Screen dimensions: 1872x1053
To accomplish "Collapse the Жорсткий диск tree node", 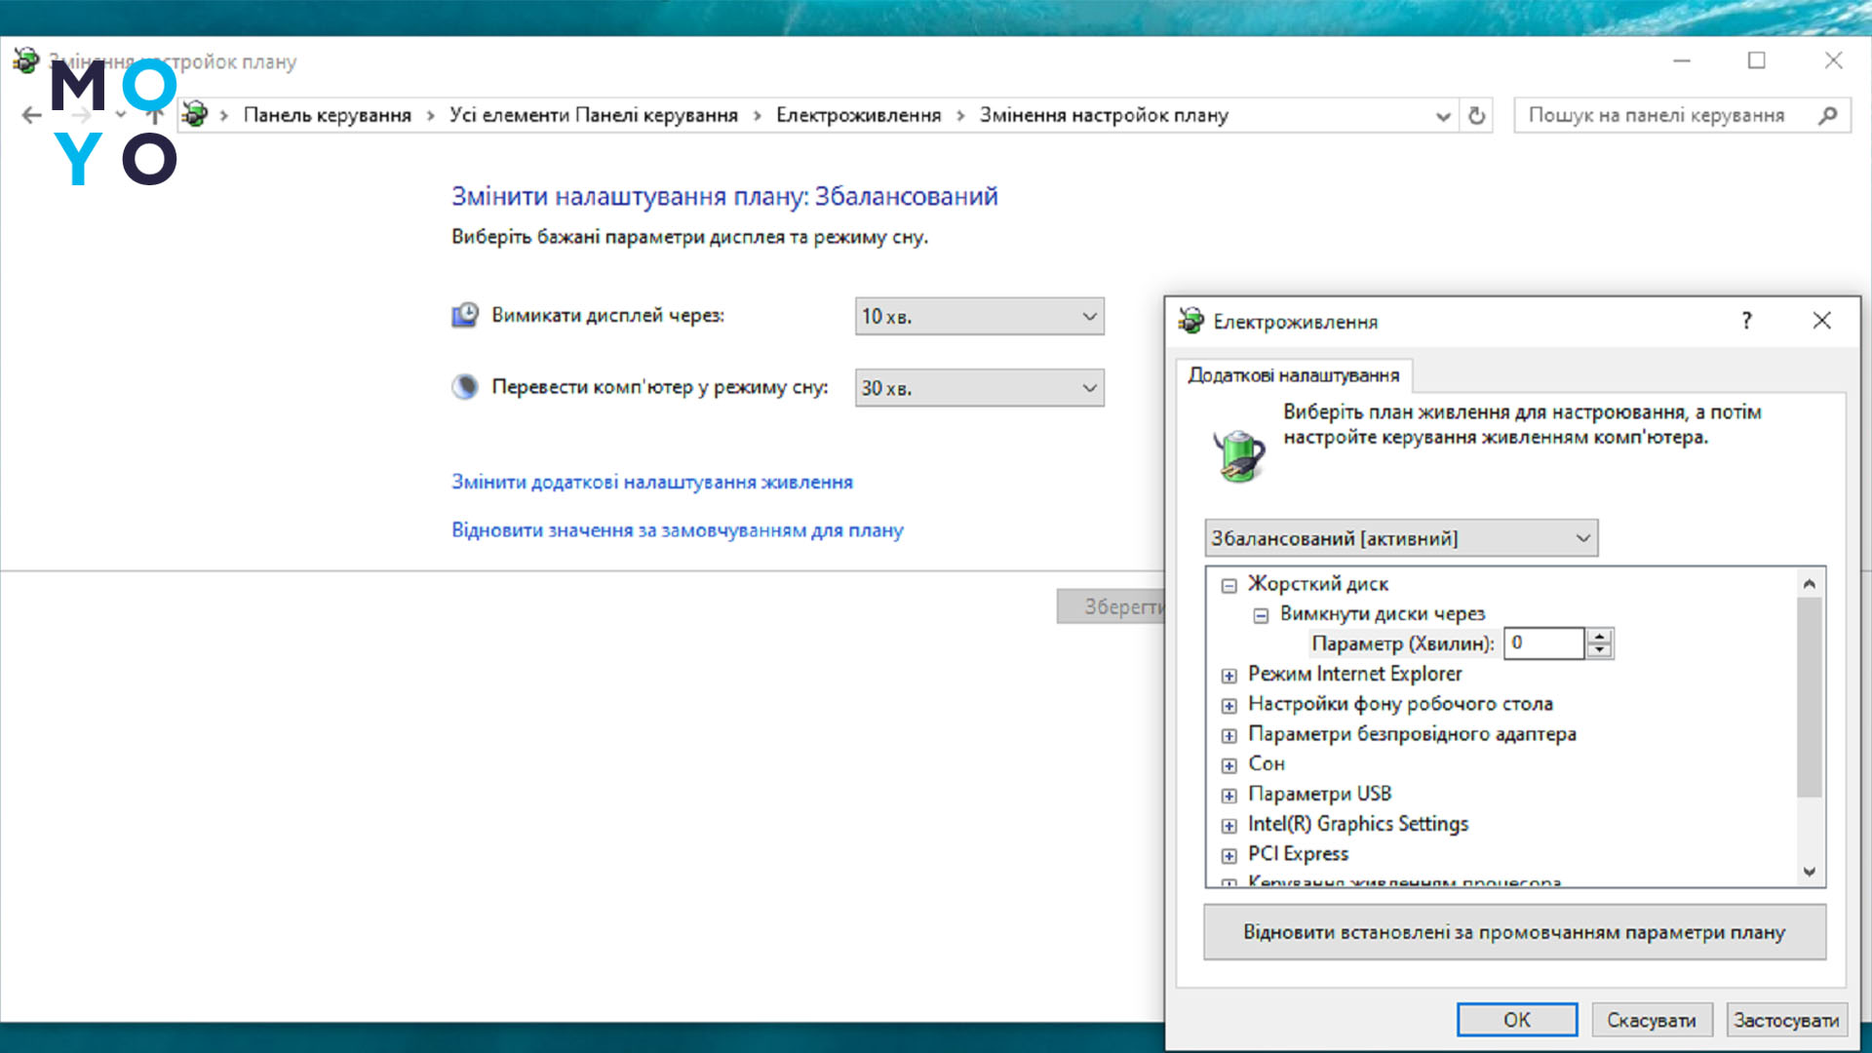I will pyautogui.click(x=1228, y=585).
